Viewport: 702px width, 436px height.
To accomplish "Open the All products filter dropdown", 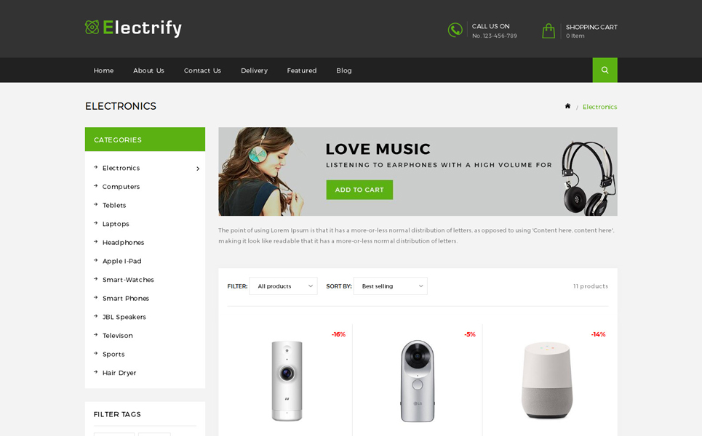I will (x=283, y=286).
